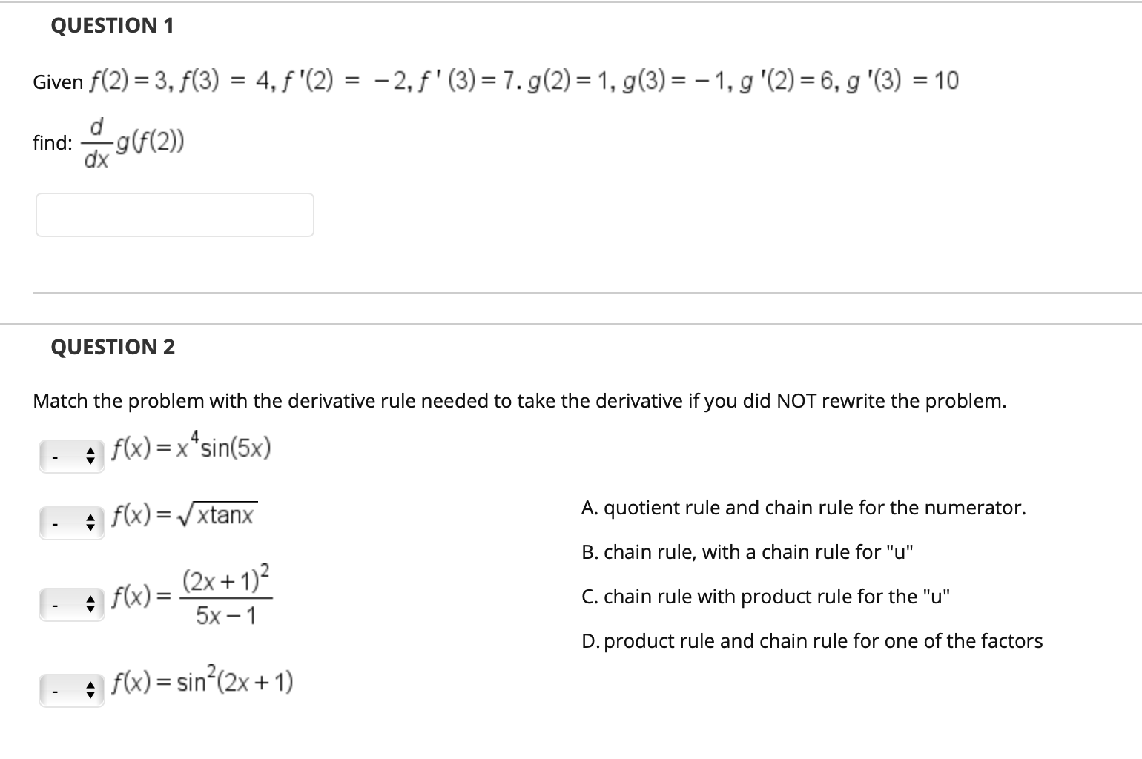Click answer option D about product rule
Screen dimensions: 1142x759
coord(812,640)
